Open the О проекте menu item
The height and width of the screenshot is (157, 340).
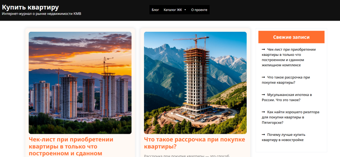(x=199, y=10)
